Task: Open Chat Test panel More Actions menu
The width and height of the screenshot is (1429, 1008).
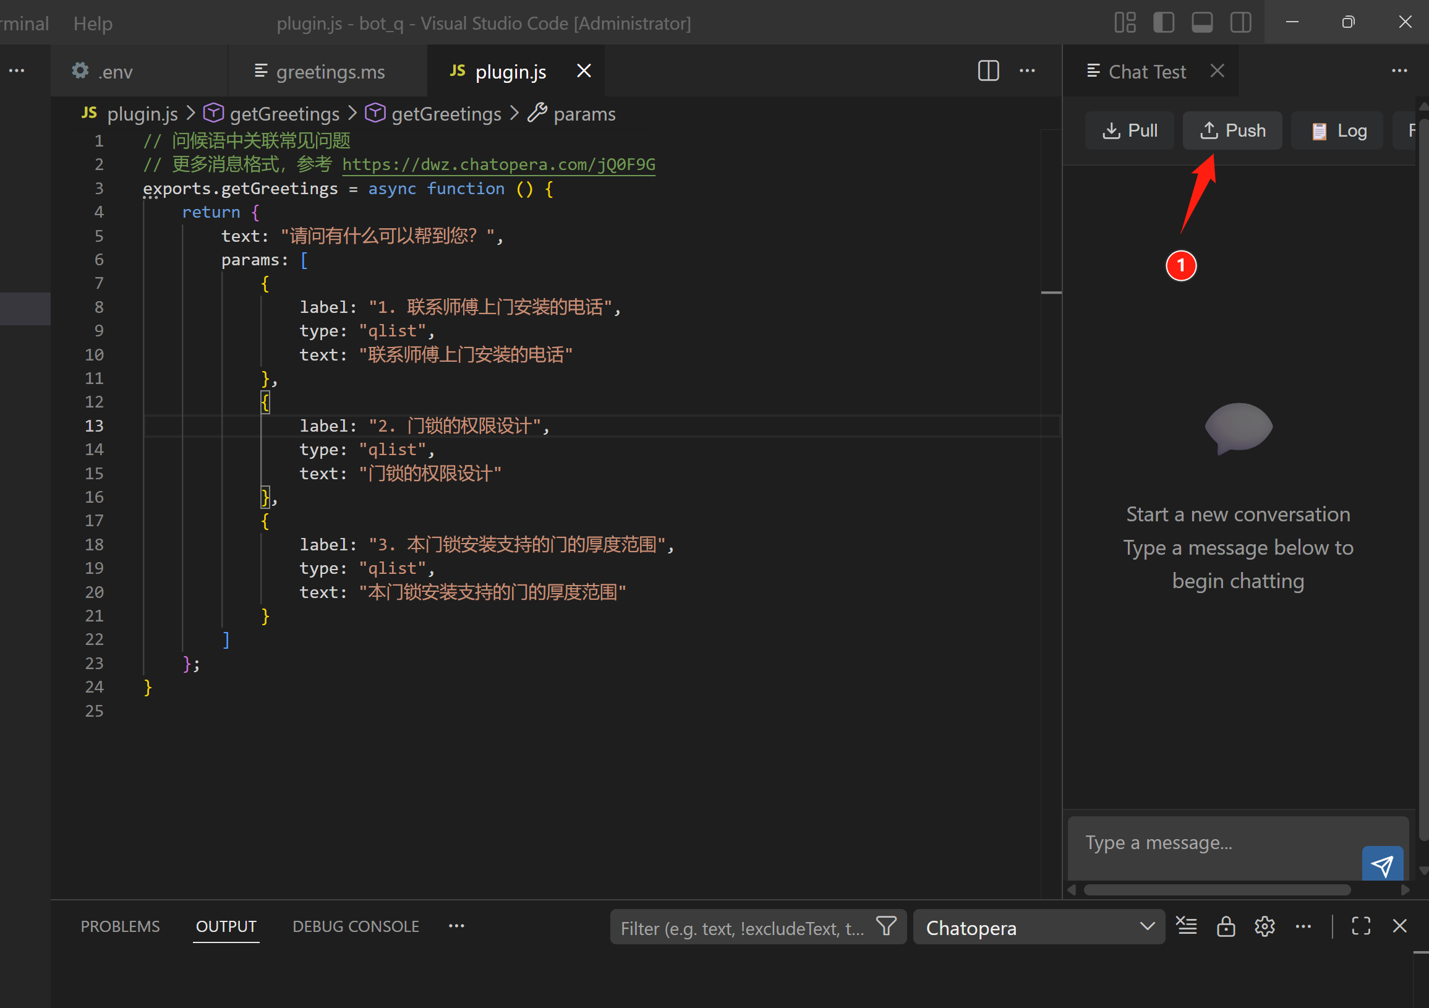Action: point(1399,71)
